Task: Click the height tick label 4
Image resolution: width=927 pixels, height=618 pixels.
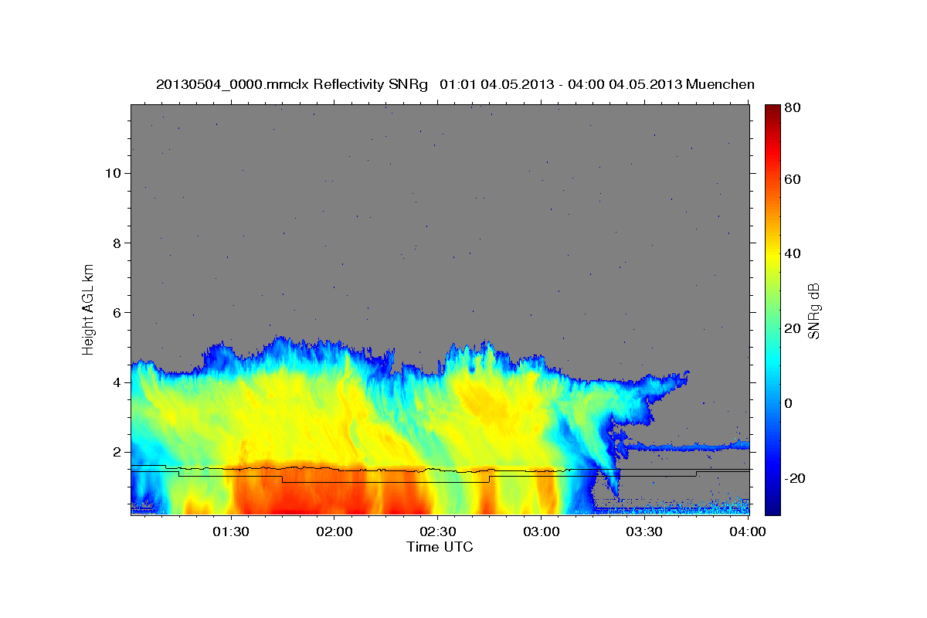Action: (116, 382)
